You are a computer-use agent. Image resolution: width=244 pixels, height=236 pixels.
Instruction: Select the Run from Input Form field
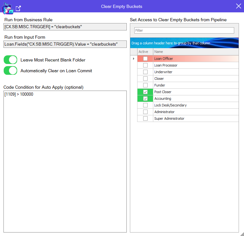65,44
